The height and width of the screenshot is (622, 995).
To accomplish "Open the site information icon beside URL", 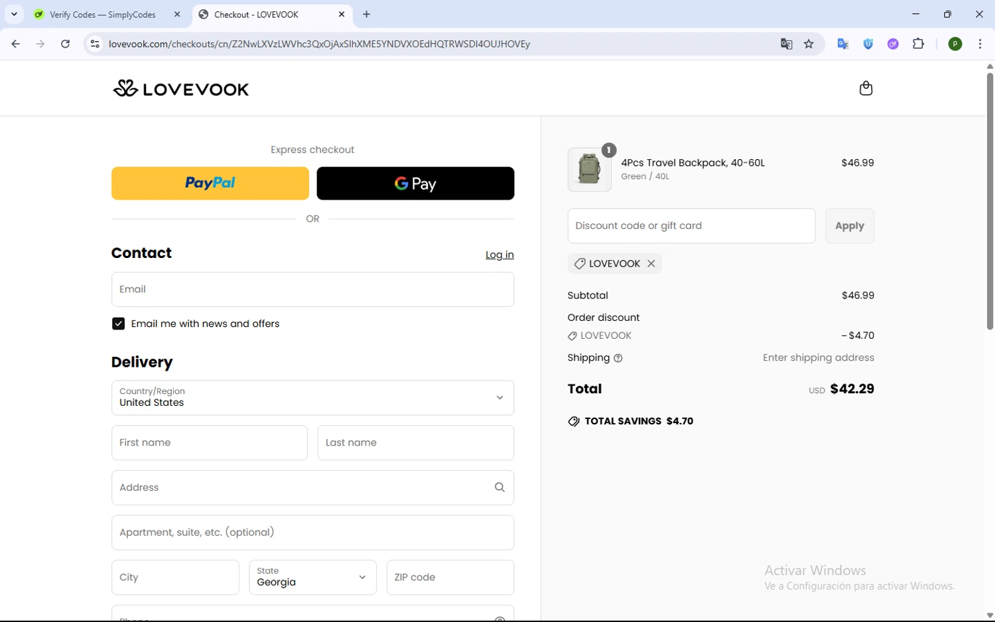I will point(95,44).
